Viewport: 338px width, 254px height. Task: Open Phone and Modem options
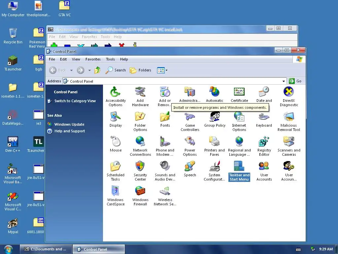click(165, 146)
